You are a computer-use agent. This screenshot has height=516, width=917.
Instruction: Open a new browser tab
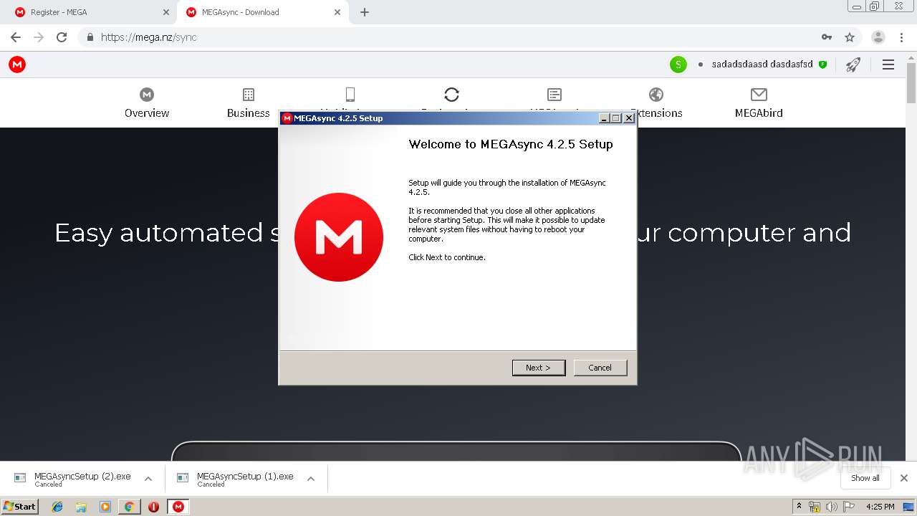[x=365, y=12]
